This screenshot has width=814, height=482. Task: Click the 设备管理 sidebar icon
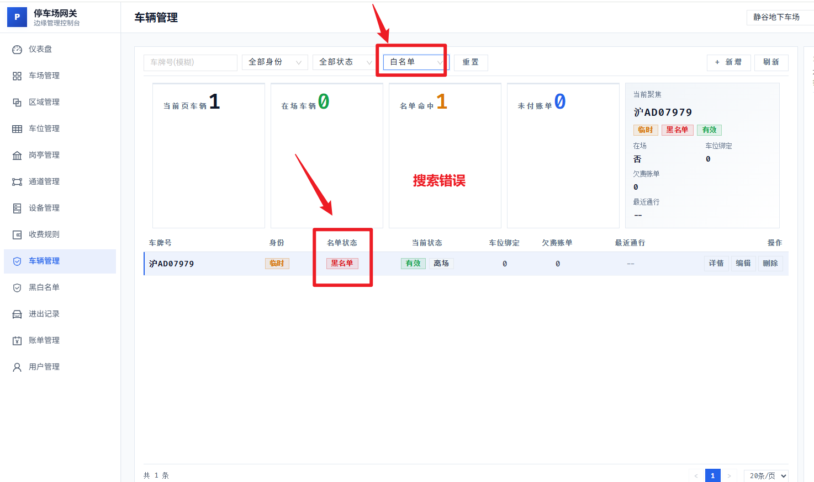click(x=17, y=208)
